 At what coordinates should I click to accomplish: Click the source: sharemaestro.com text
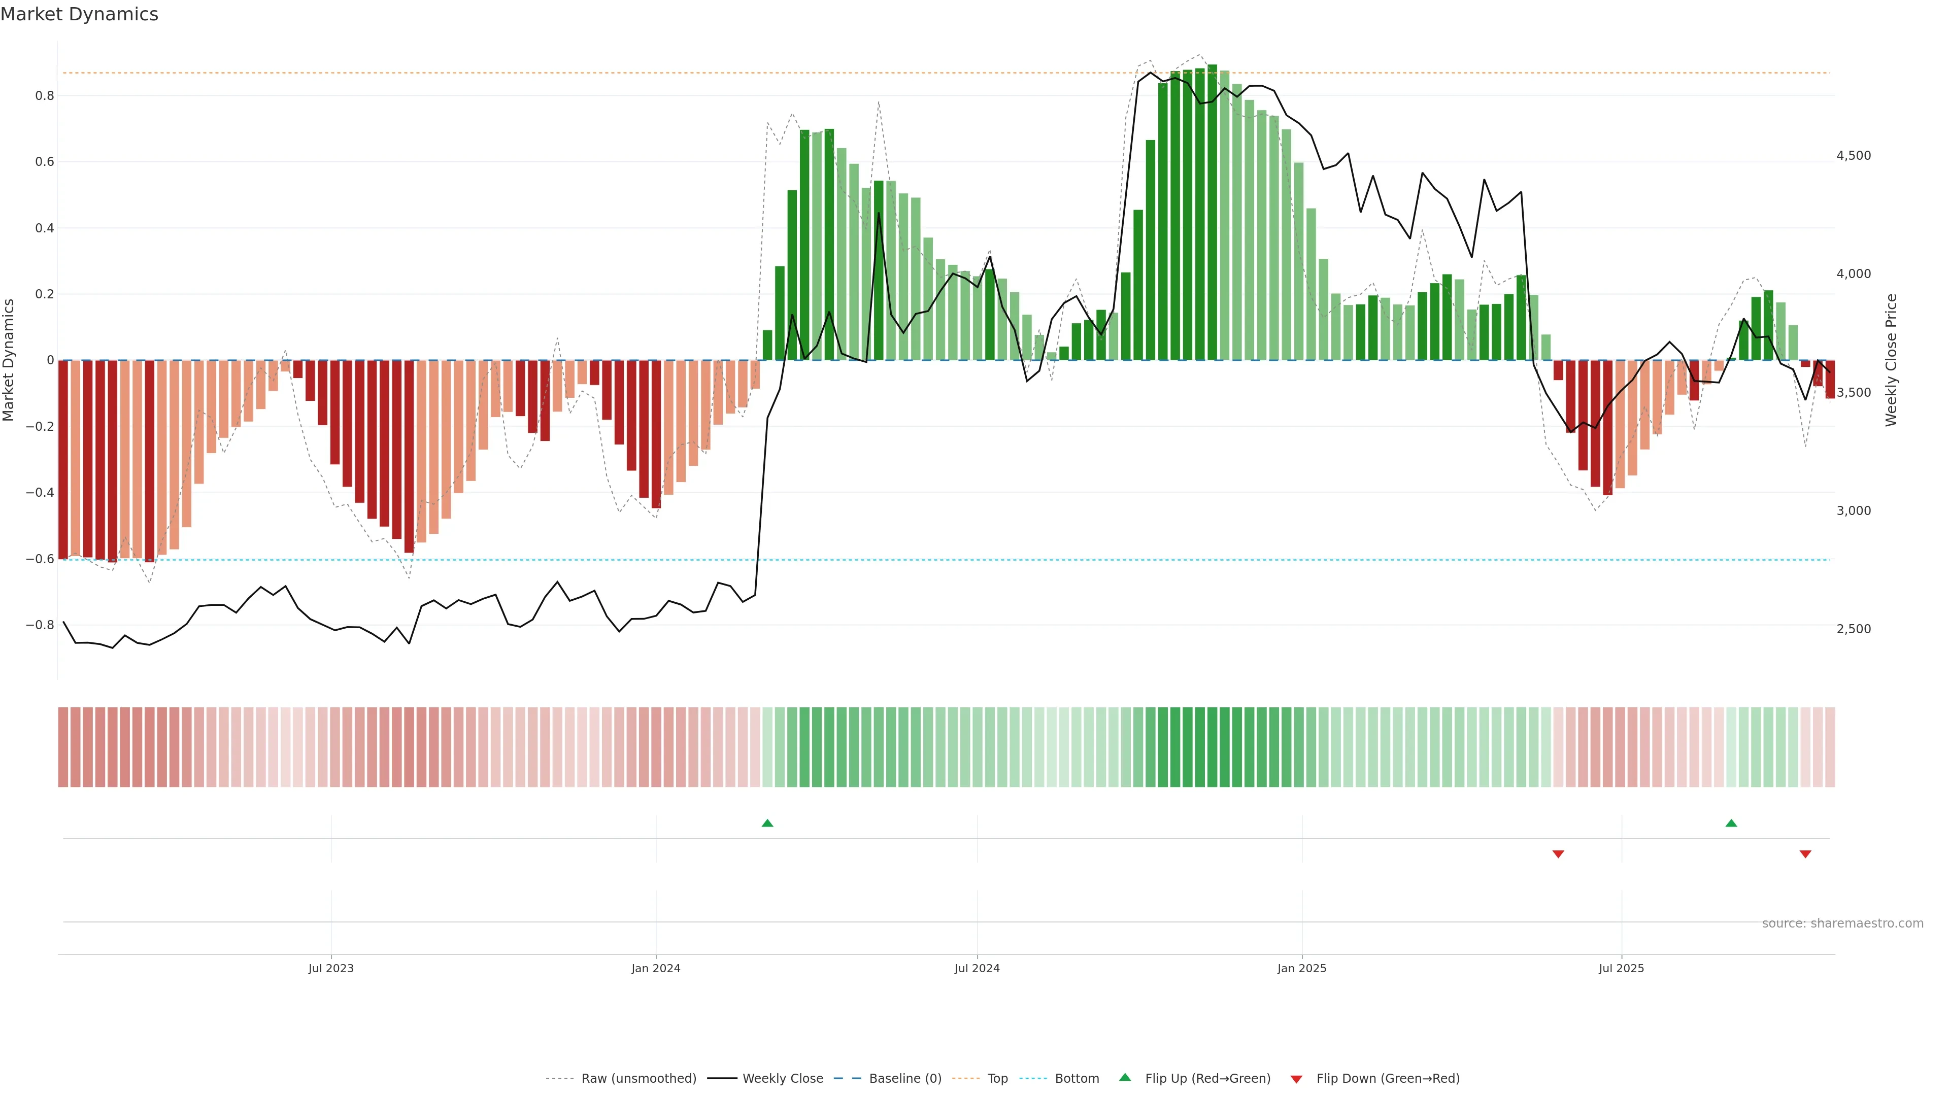tap(1842, 923)
